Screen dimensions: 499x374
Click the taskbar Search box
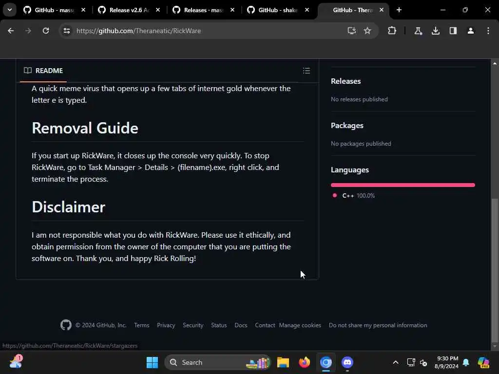click(x=218, y=362)
